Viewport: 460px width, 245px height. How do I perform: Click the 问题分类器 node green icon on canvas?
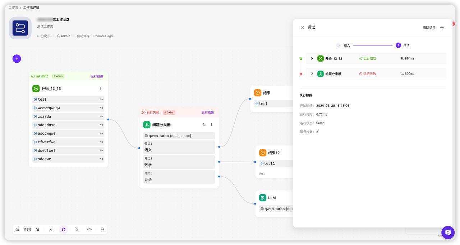click(x=147, y=125)
